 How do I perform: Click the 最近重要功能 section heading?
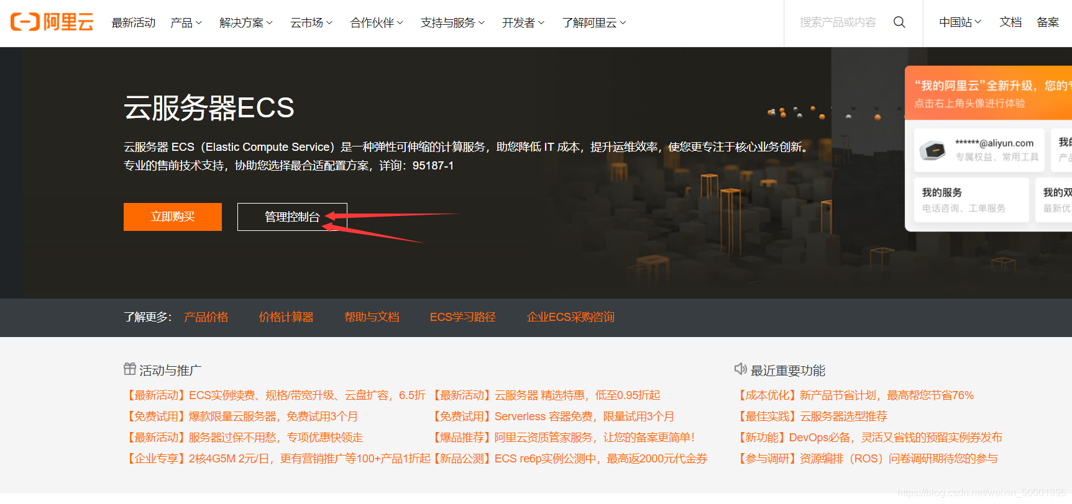788,371
